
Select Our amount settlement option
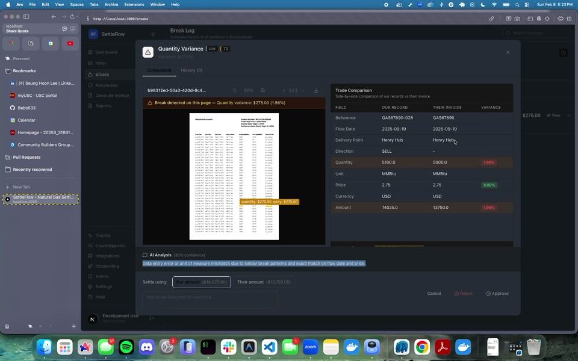[201, 282]
